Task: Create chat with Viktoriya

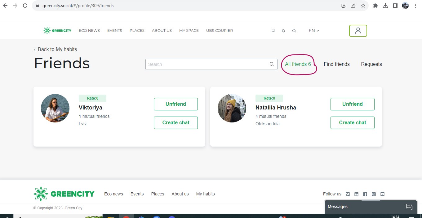Action: point(175,123)
